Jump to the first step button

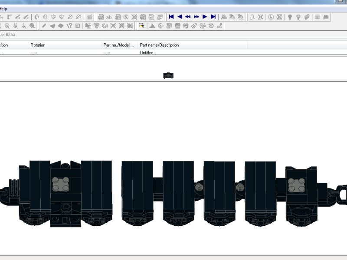[171, 17]
